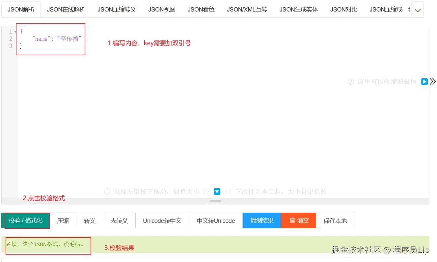
Task: Click the blue play icon to collapse editor
Action: (424, 82)
